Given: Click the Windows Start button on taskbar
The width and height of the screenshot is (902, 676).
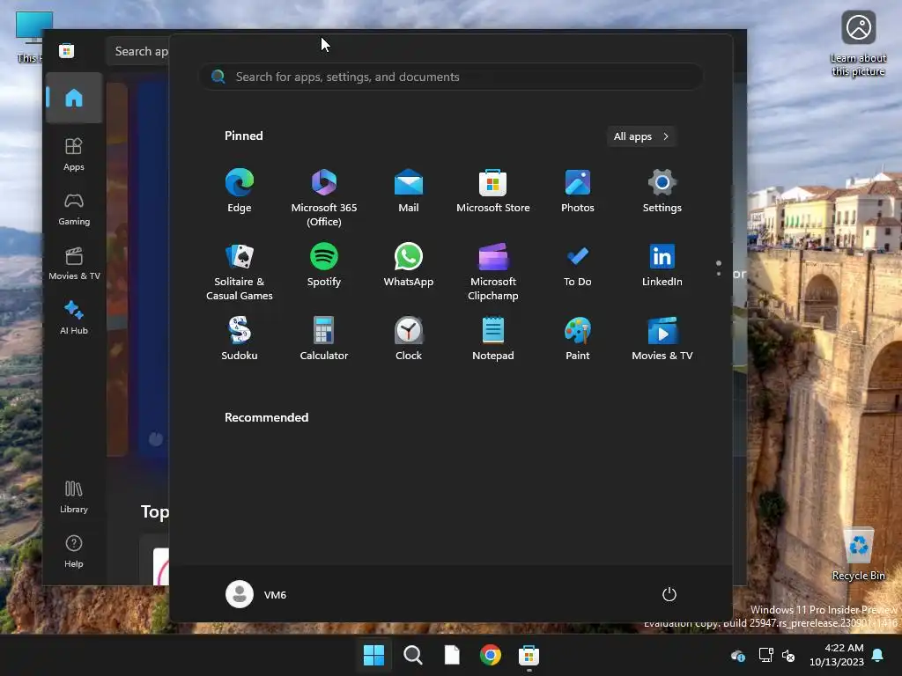Looking at the screenshot, I should coord(373,655).
